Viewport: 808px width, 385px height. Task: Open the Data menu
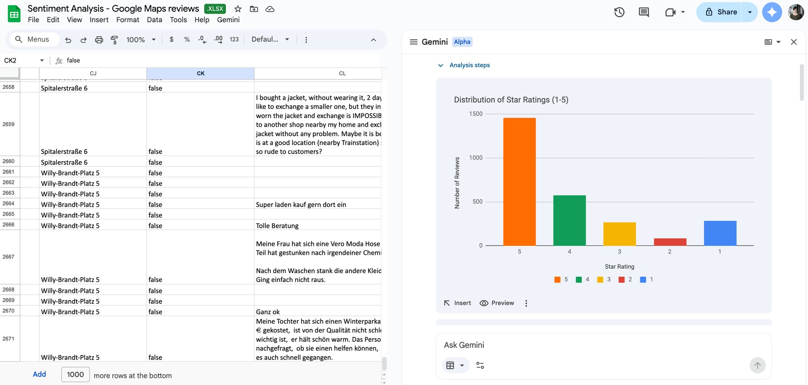point(154,19)
